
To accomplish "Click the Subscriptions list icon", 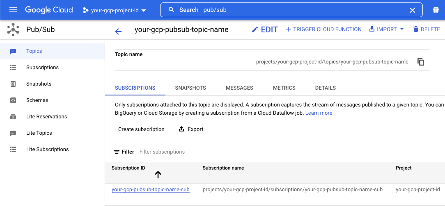I will pyautogui.click(x=13, y=68).
